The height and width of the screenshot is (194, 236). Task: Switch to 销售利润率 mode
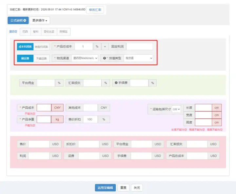(41, 46)
